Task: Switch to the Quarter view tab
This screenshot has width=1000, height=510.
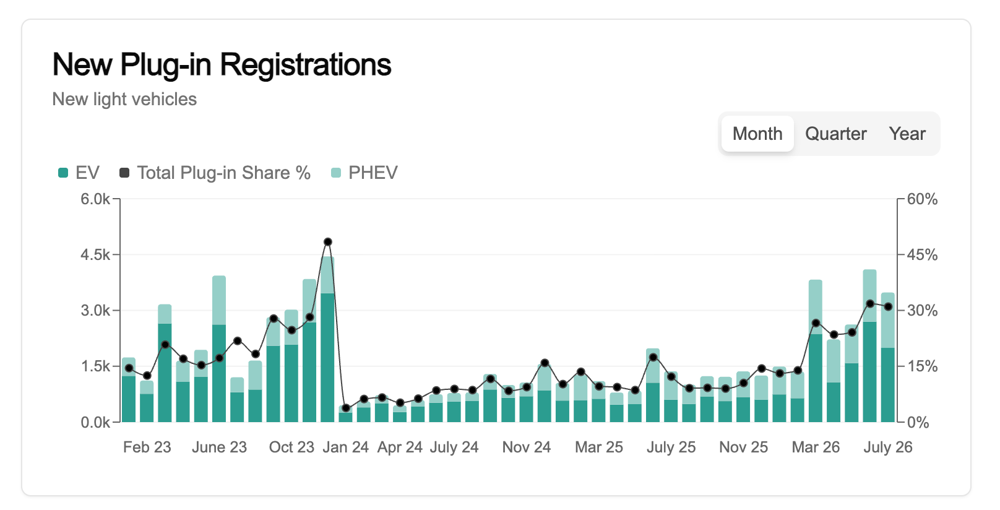Action: (x=835, y=134)
